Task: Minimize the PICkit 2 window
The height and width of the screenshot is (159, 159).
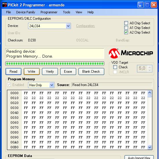Action: pos(140,5)
